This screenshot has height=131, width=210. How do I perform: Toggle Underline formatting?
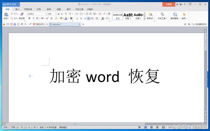[37, 18]
